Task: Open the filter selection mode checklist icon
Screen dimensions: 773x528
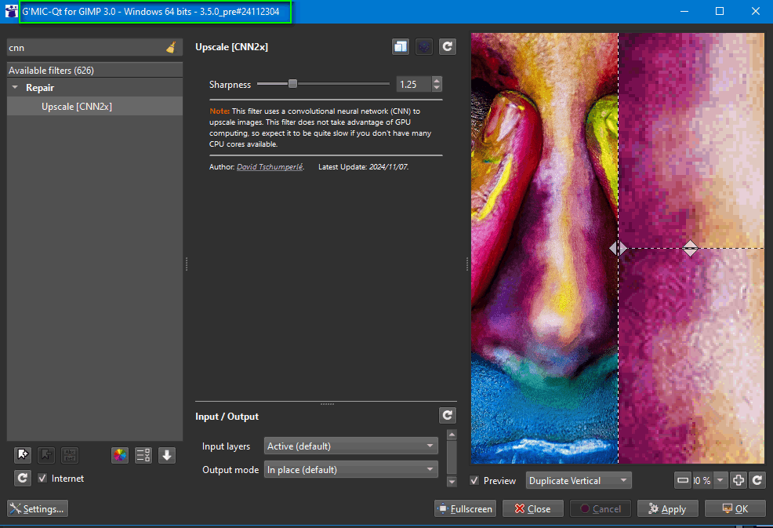Action: pyautogui.click(x=143, y=455)
